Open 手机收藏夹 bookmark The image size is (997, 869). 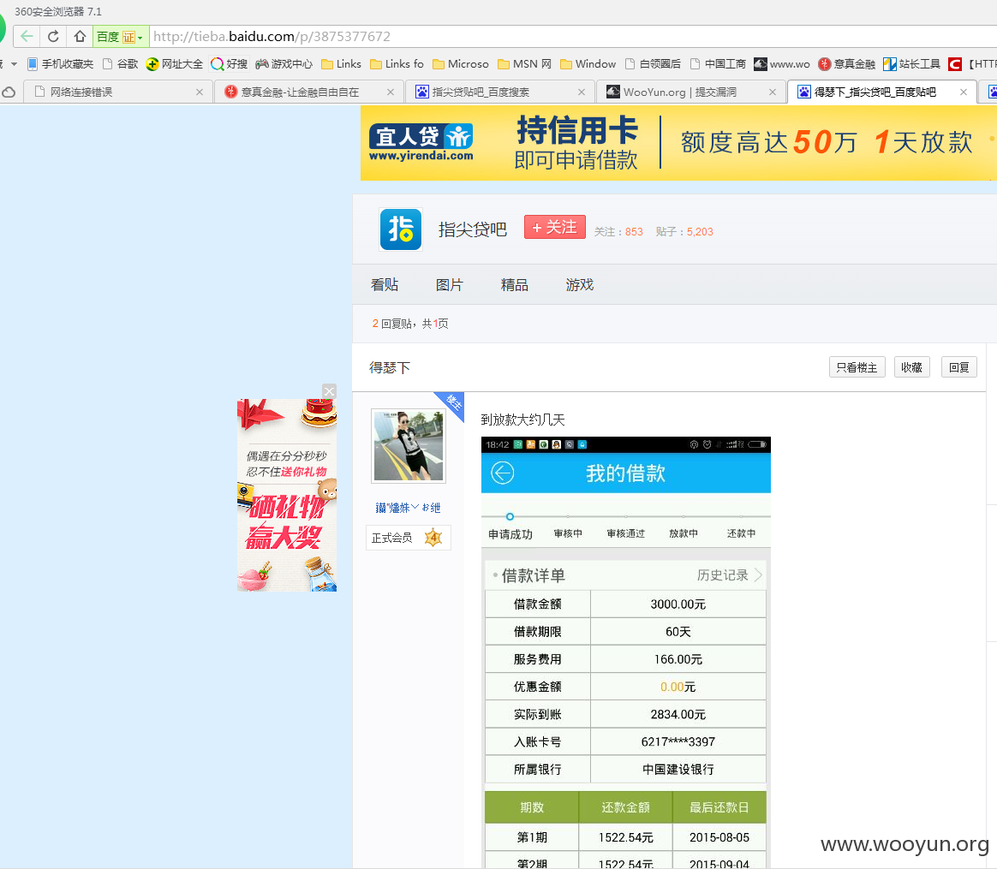click(61, 63)
